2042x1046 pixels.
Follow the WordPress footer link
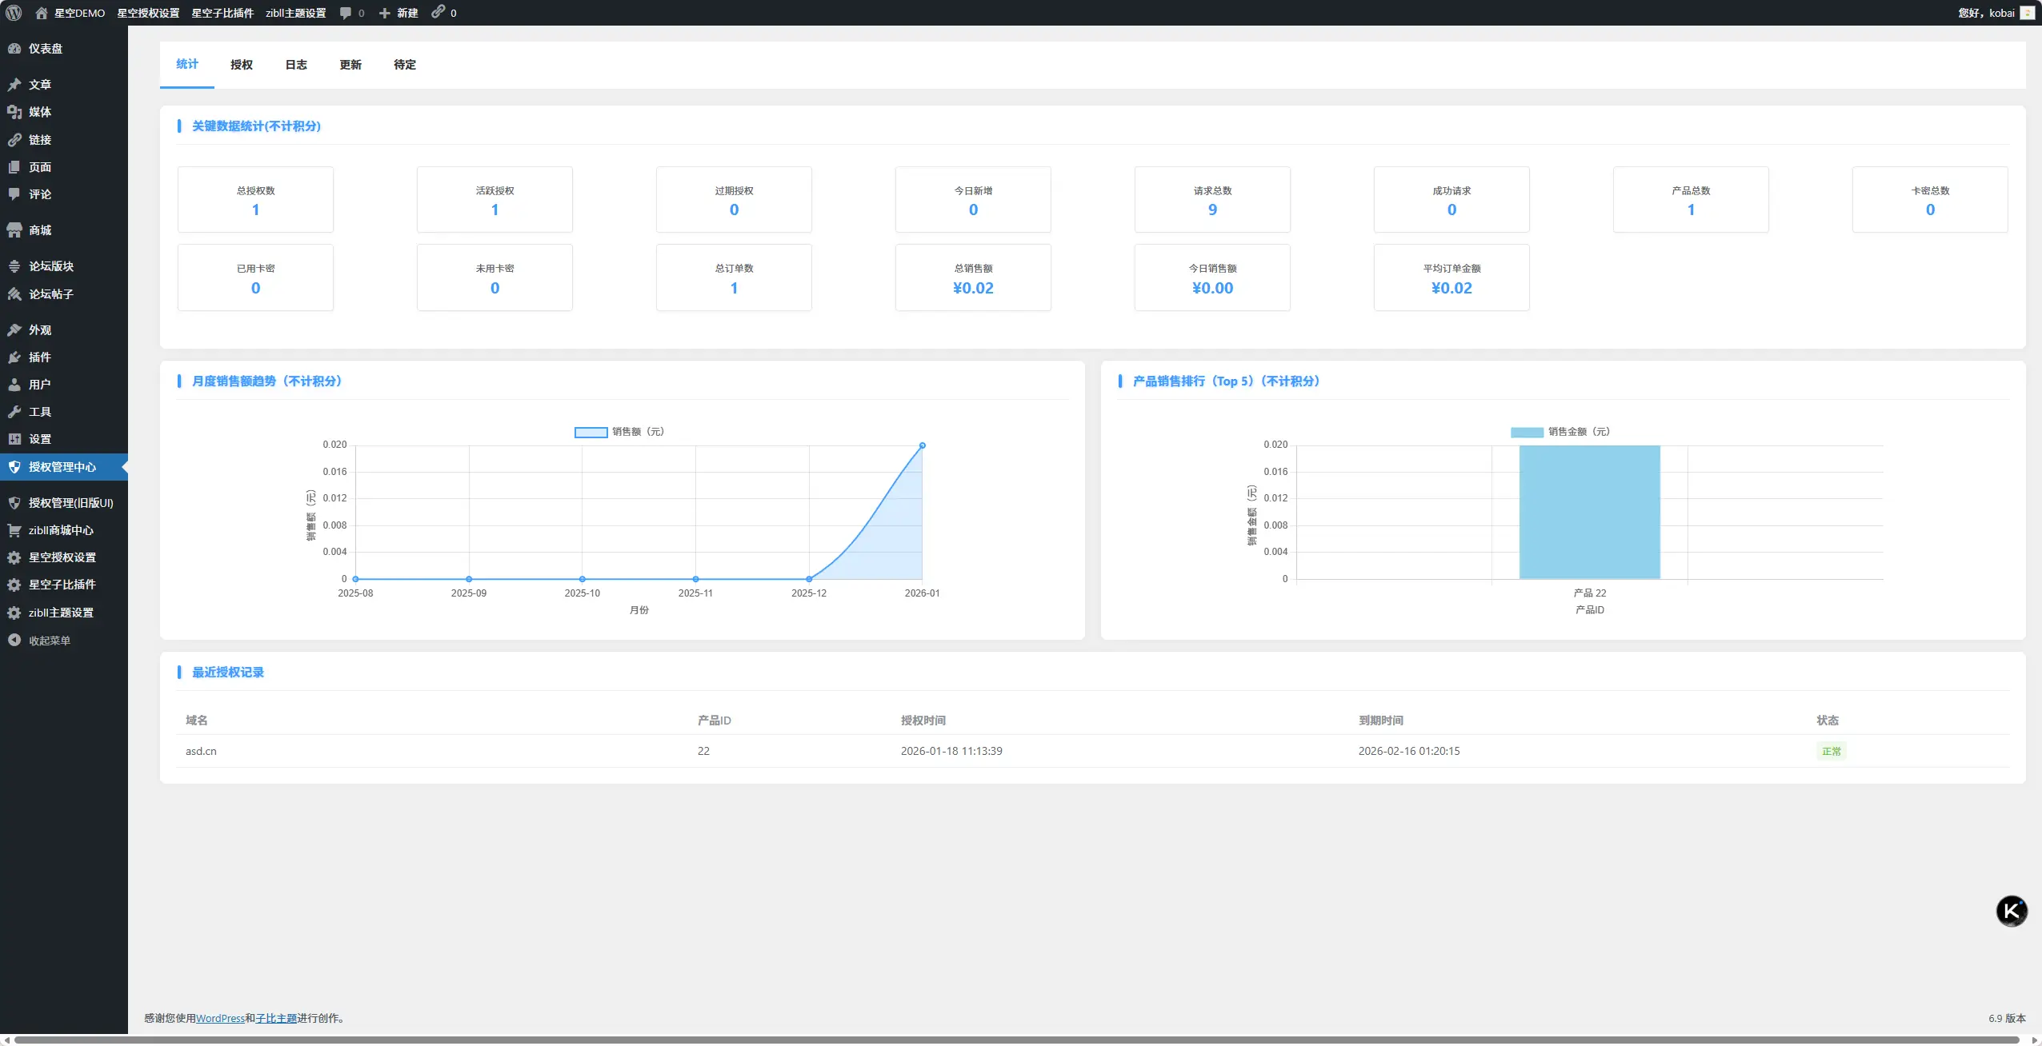click(220, 1018)
